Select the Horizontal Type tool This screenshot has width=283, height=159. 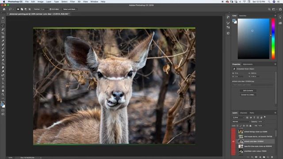(x=3, y=79)
